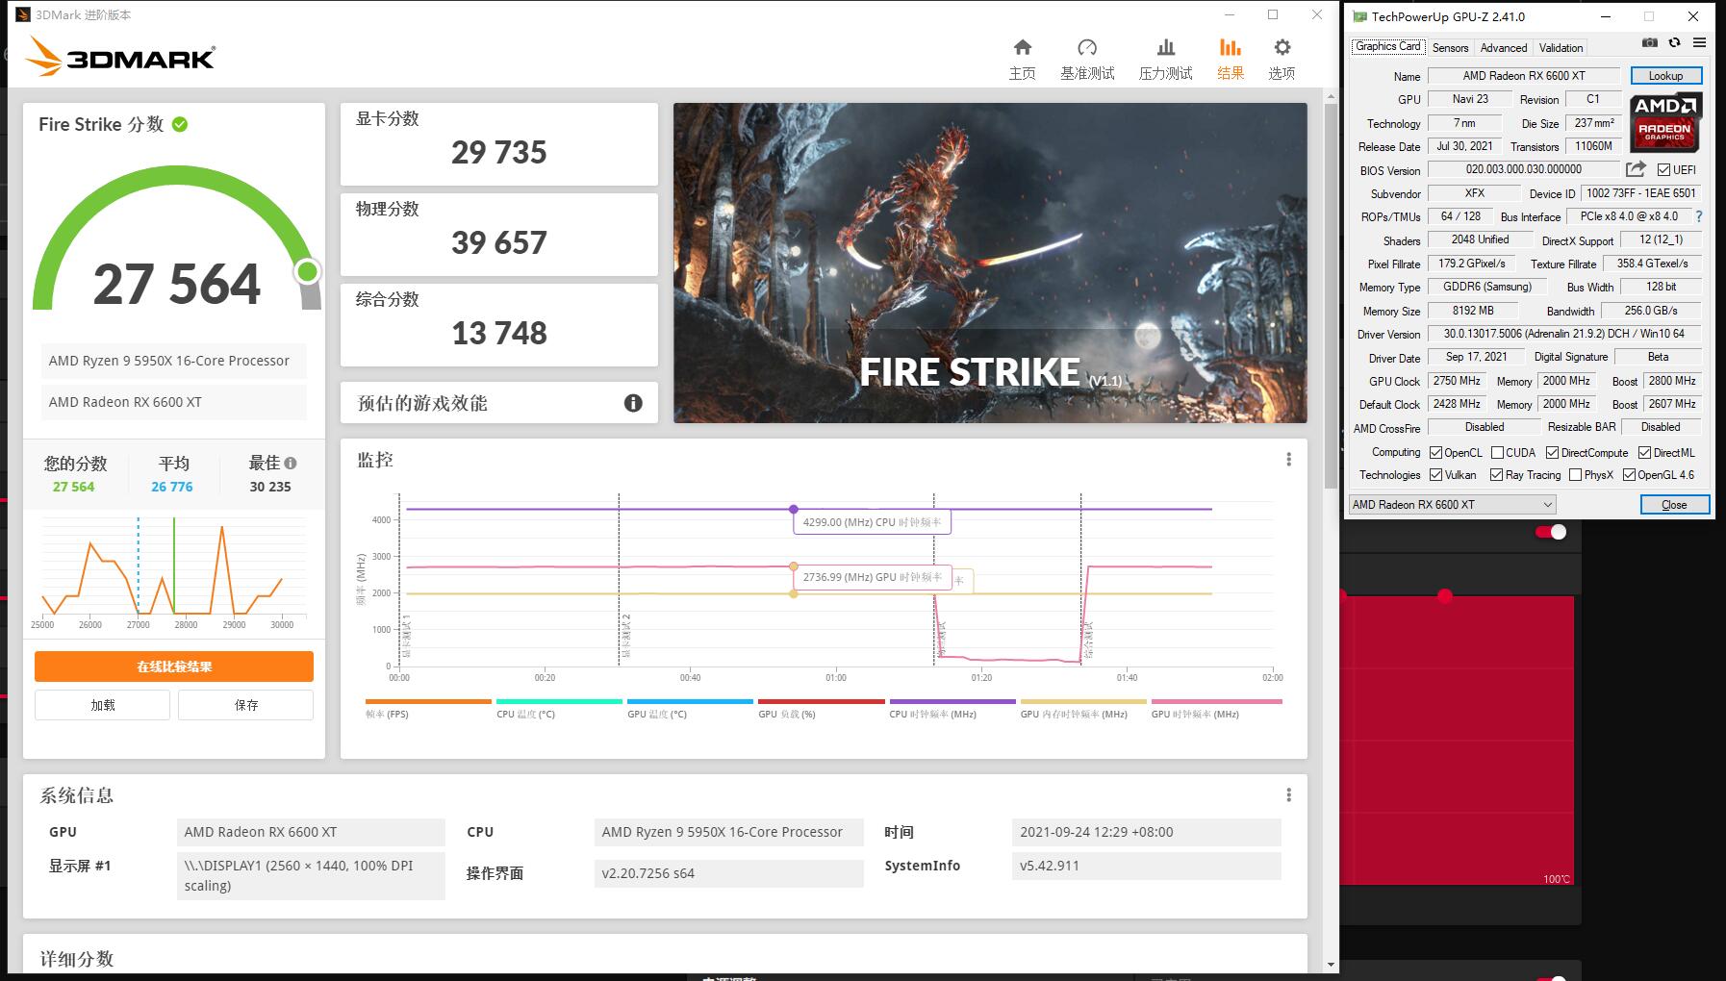
Task: Click the purple CPU clock marker on the graph
Action: tap(794, 509)
